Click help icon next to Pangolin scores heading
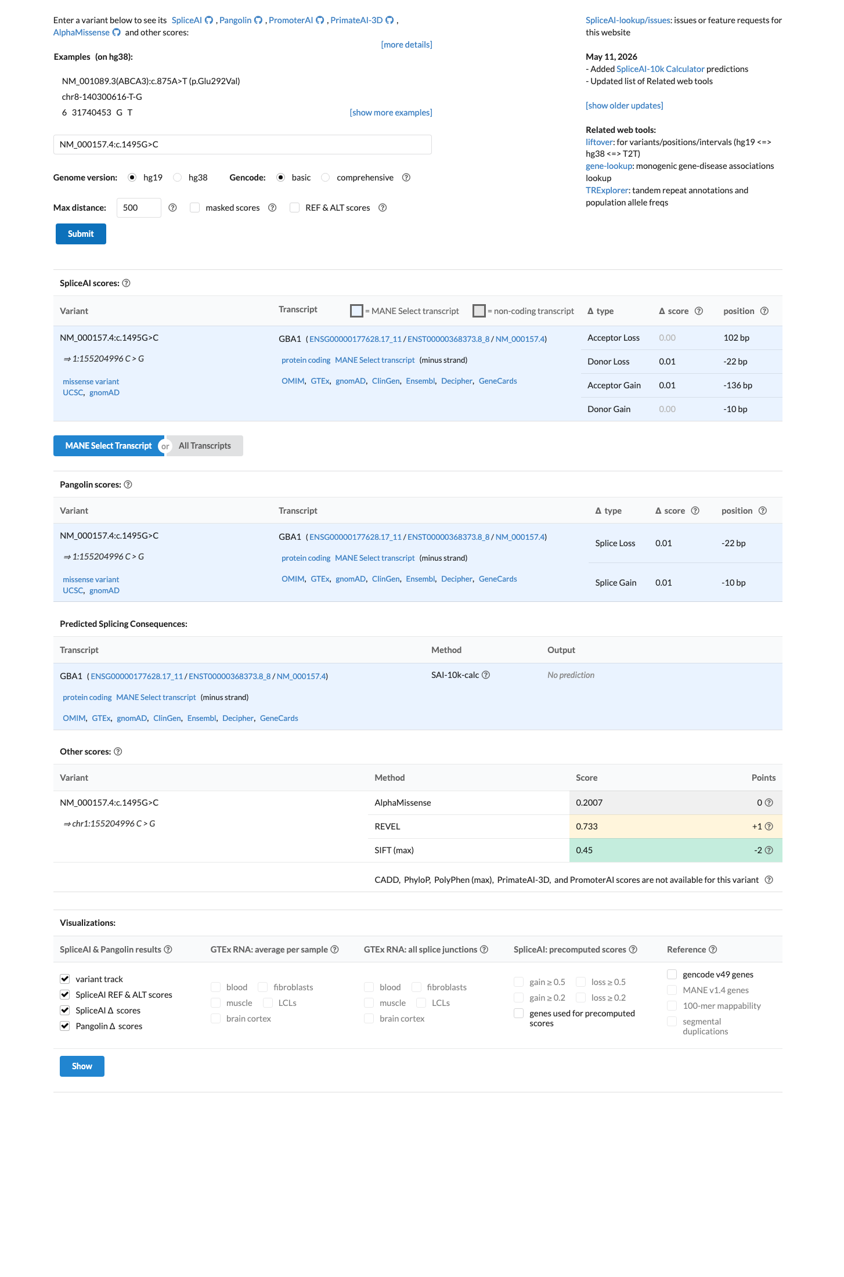This screenshot has width=844, height=1277. [x=128, y=485]
